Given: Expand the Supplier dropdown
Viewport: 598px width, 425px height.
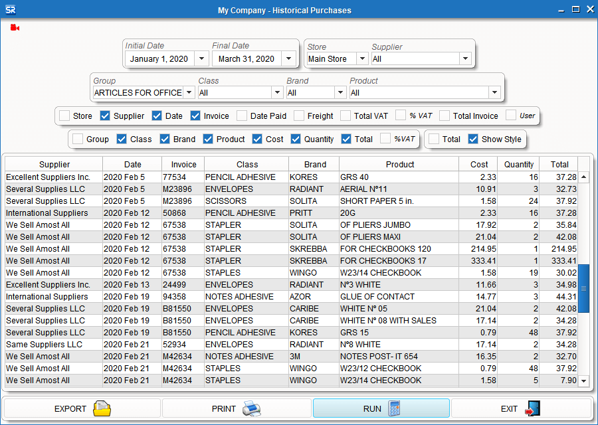Looking at the screenshot, I should (465, 58).
